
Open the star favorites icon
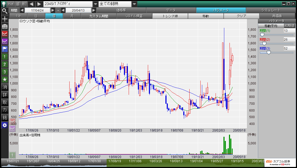[x=5, y=79]
